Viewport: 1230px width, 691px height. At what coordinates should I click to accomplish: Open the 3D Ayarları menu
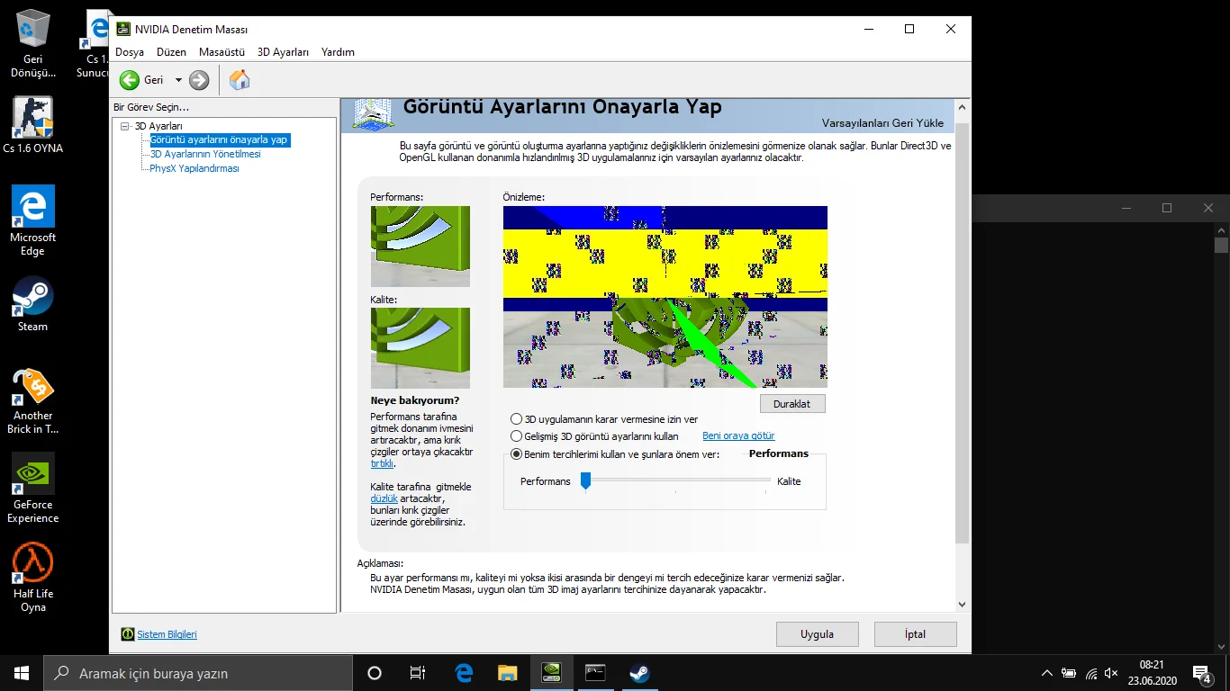click(x=283, y=52)
